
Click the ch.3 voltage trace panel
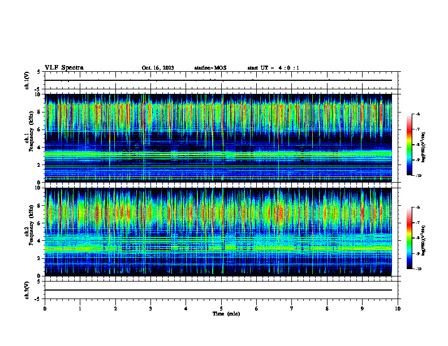coord(221,290)
